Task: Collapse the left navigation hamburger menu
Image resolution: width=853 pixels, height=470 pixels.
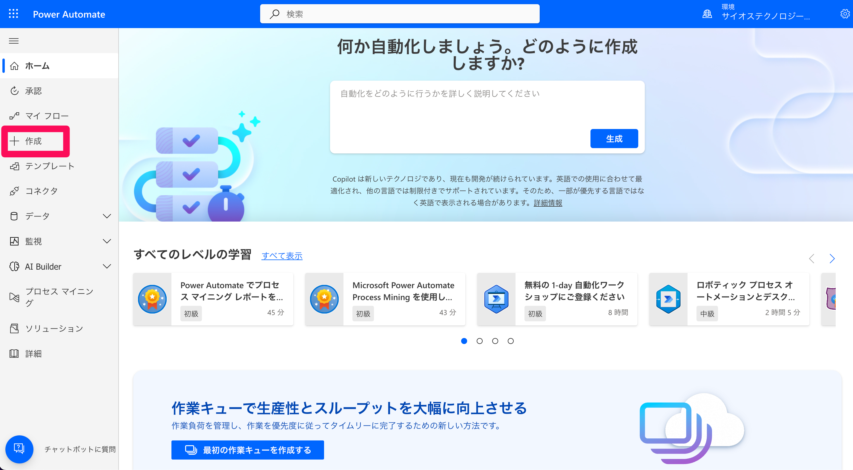Action: [13, 41]
